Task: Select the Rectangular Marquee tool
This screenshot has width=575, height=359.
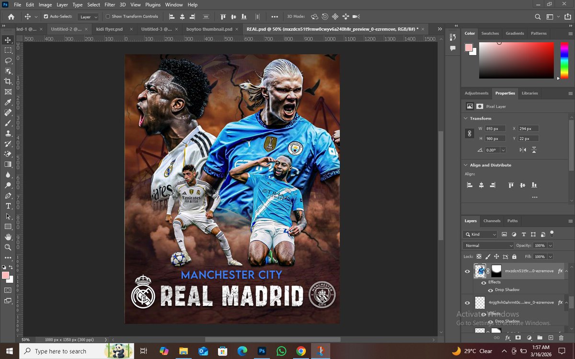Action: (x=8, y=50)
